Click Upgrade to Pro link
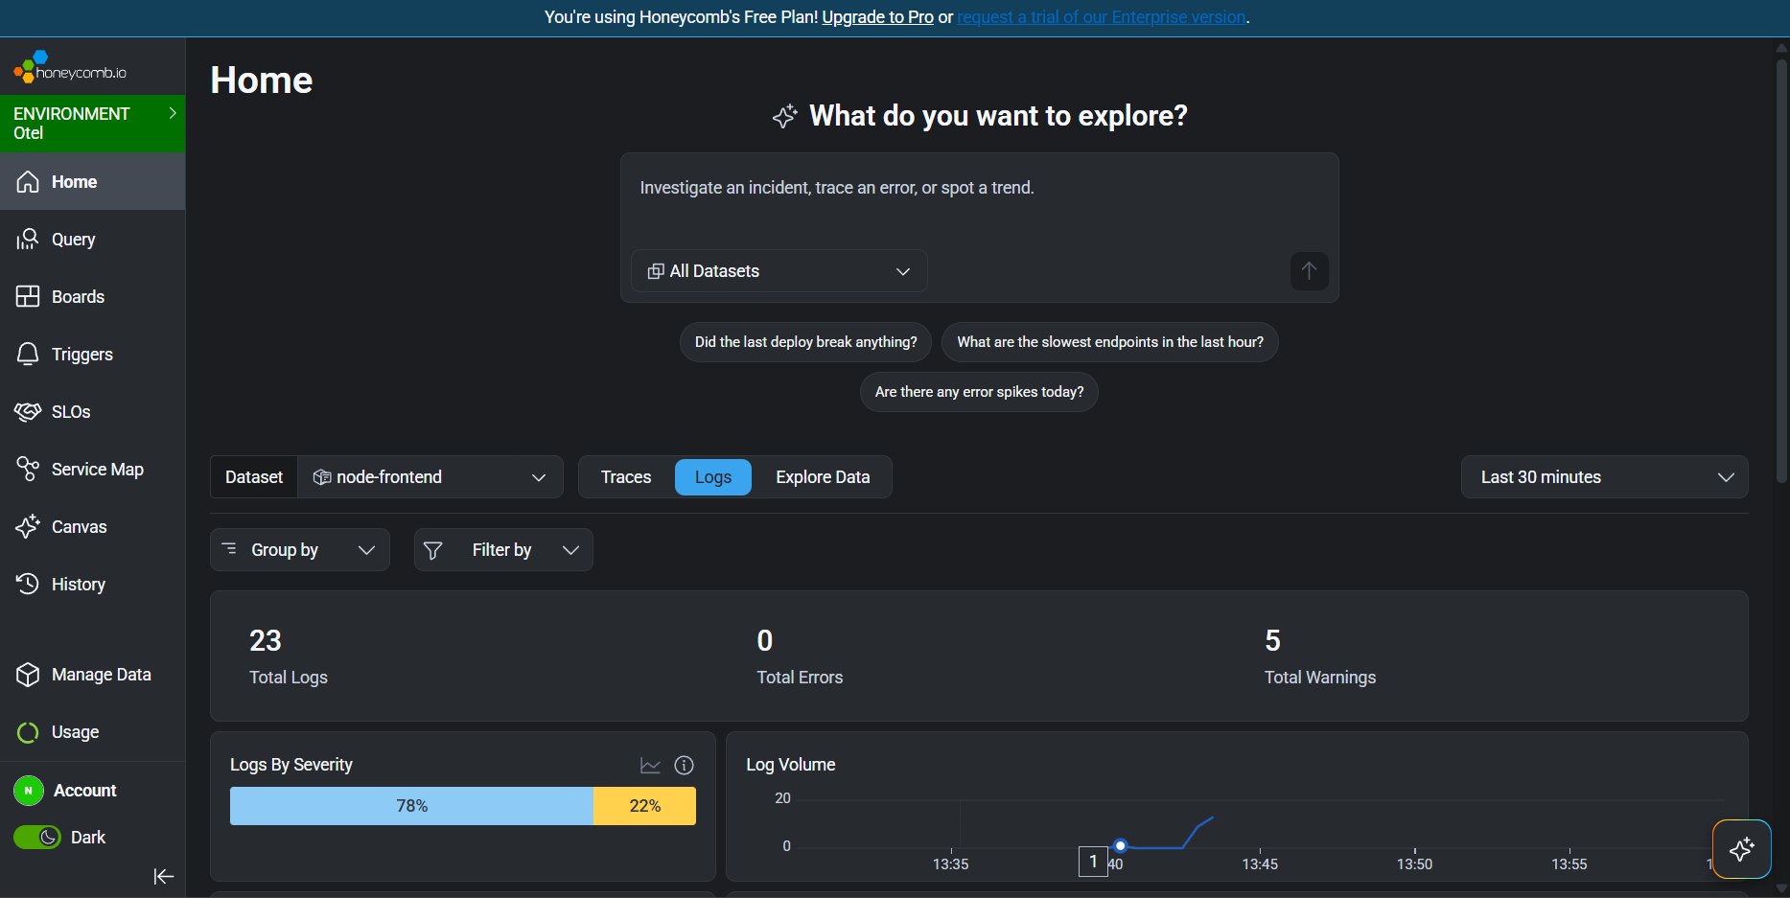Image resolution: width=1790 pixels, height=898 pixels. (877, 17)
